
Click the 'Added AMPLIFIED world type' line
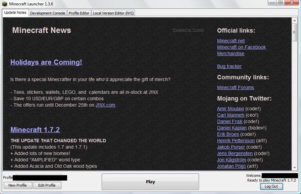coord(45,160)
